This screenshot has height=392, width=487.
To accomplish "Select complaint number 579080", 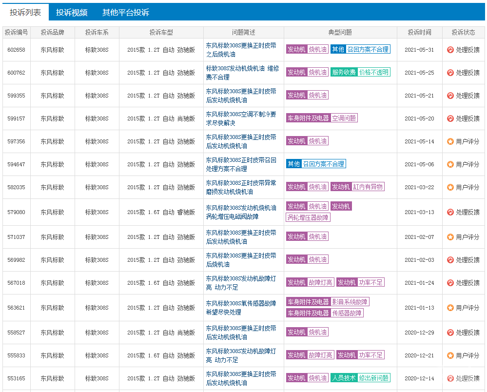I will point(17,212).
